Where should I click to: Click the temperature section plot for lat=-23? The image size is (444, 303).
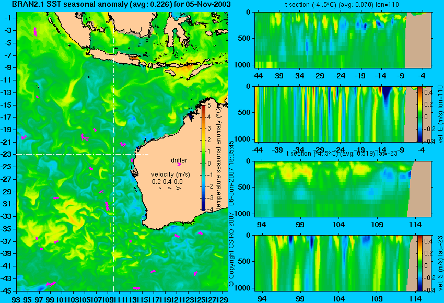click(x=343, y=189)
